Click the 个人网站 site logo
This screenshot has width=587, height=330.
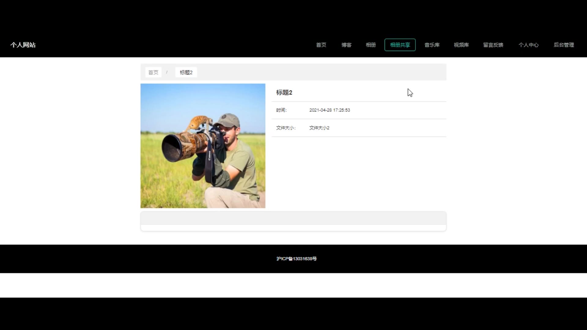(x=23, y=45)
